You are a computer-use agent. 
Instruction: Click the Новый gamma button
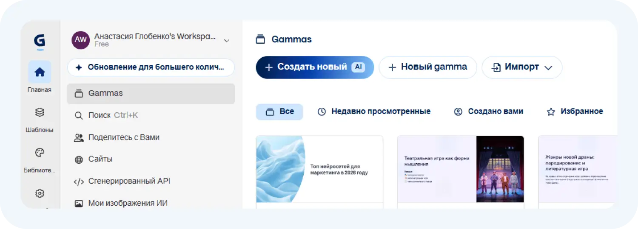pos(427,67)
